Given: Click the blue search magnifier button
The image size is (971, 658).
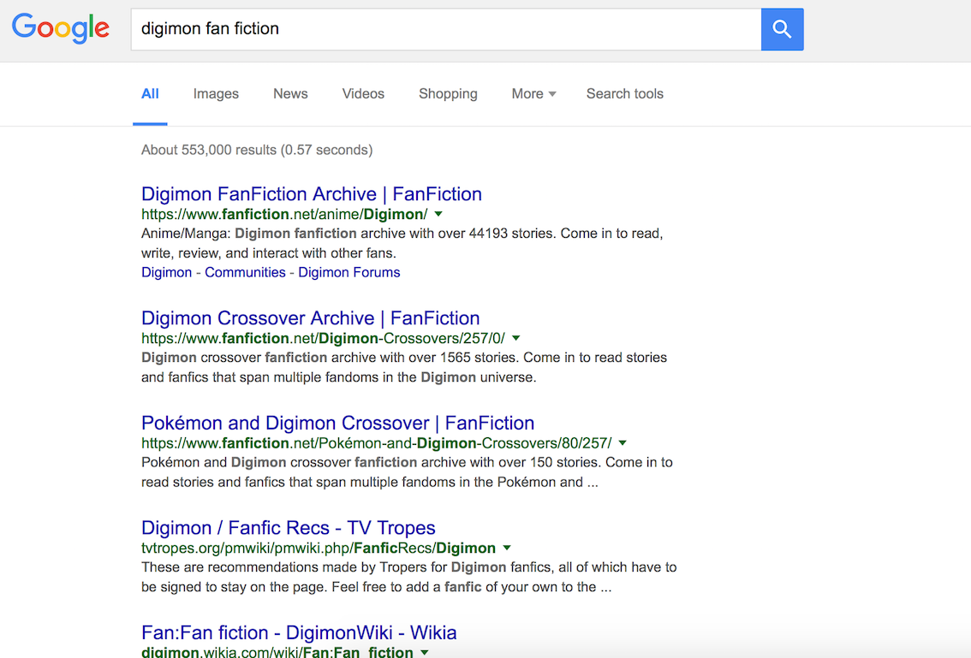Looking at the screenshot, I should pos(782,29).
